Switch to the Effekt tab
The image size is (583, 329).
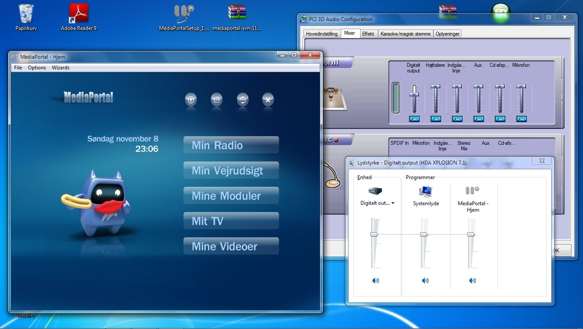pyautogui.click(x=368, y=34)
